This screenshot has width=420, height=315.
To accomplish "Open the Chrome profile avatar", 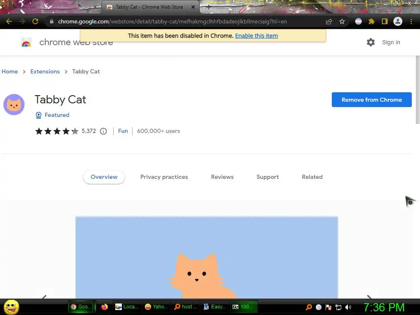I will click(398, 21).
